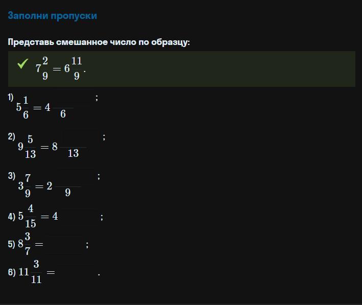This screenshot has width=362, height=305.
Task: Click the example mixed number 7 2/9
Action: (42, 68)
